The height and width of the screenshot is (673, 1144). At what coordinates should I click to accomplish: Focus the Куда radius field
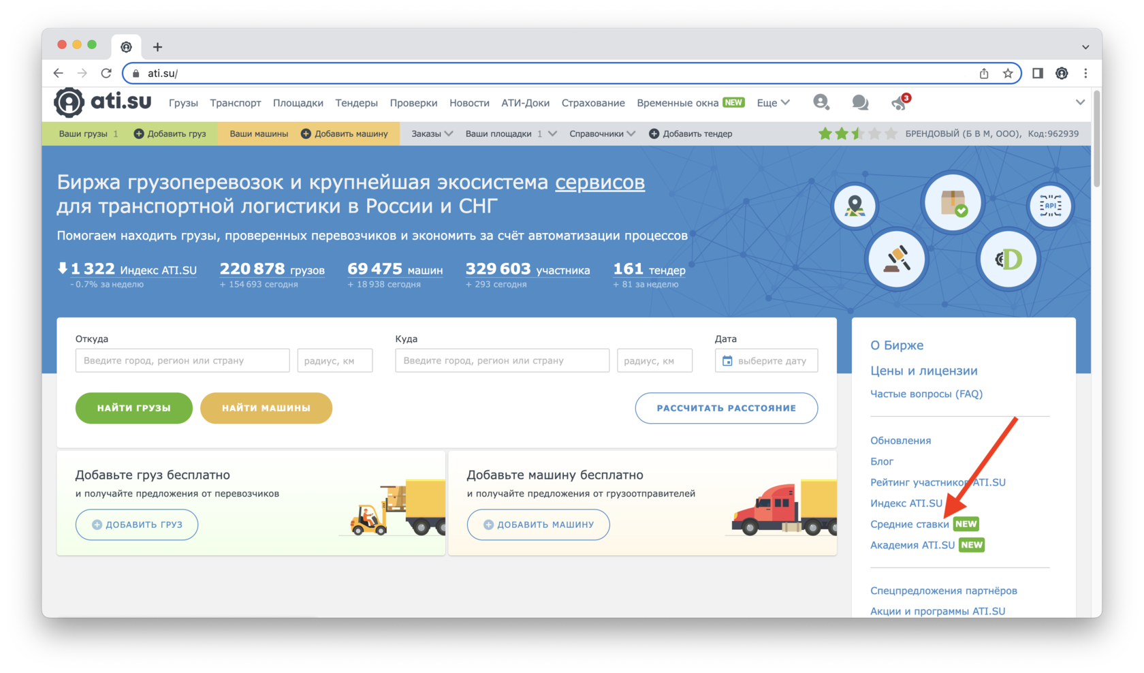654,360
